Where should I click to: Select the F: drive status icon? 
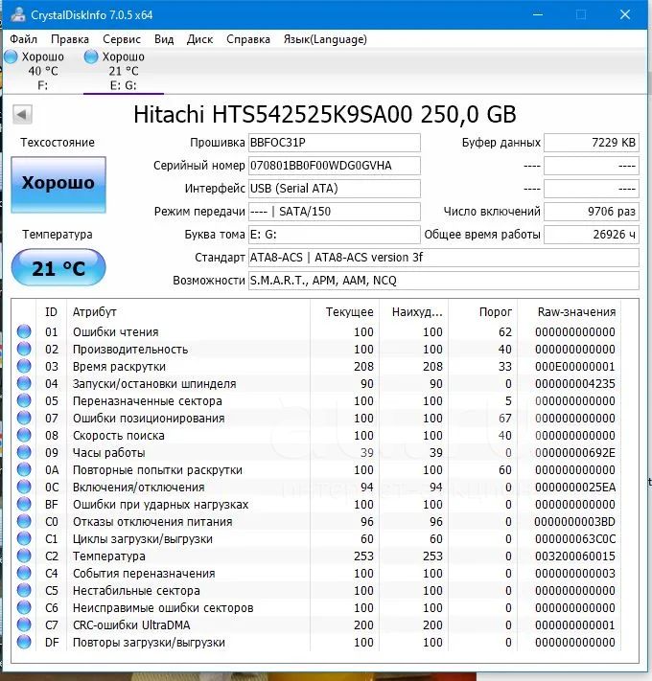coord(11,57)
